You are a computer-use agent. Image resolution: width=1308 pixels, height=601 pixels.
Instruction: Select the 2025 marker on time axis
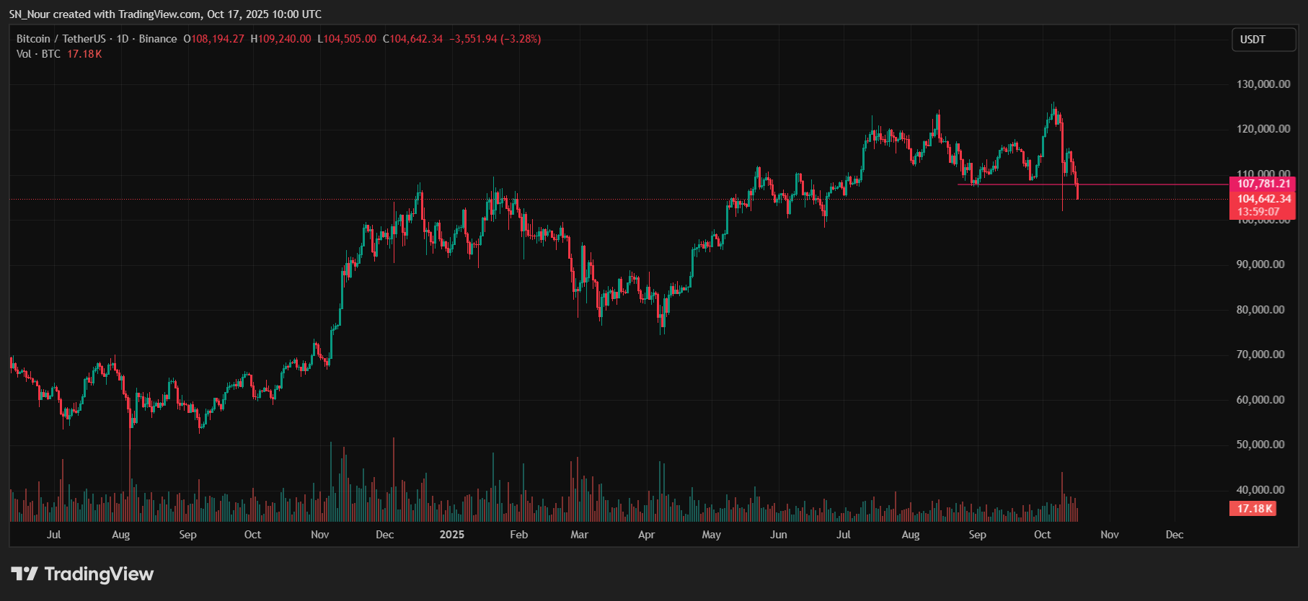pos(452,535)
